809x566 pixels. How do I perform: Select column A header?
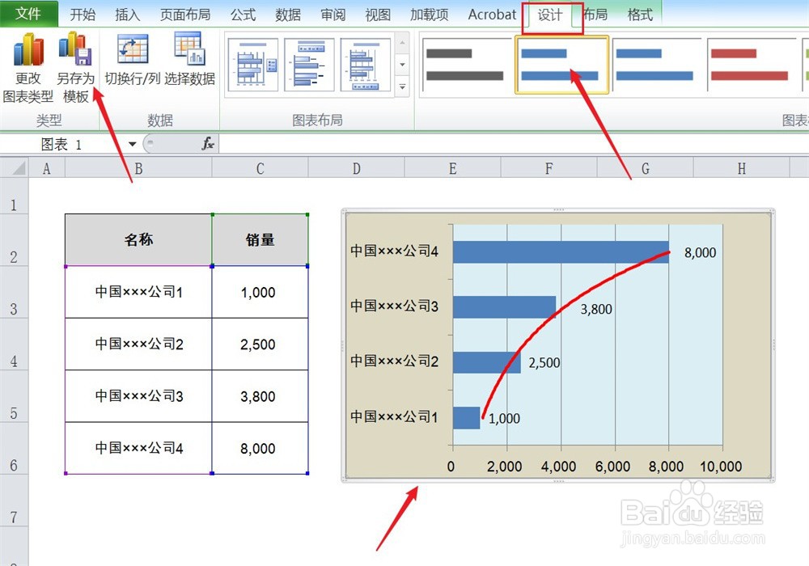click(46, 168)
